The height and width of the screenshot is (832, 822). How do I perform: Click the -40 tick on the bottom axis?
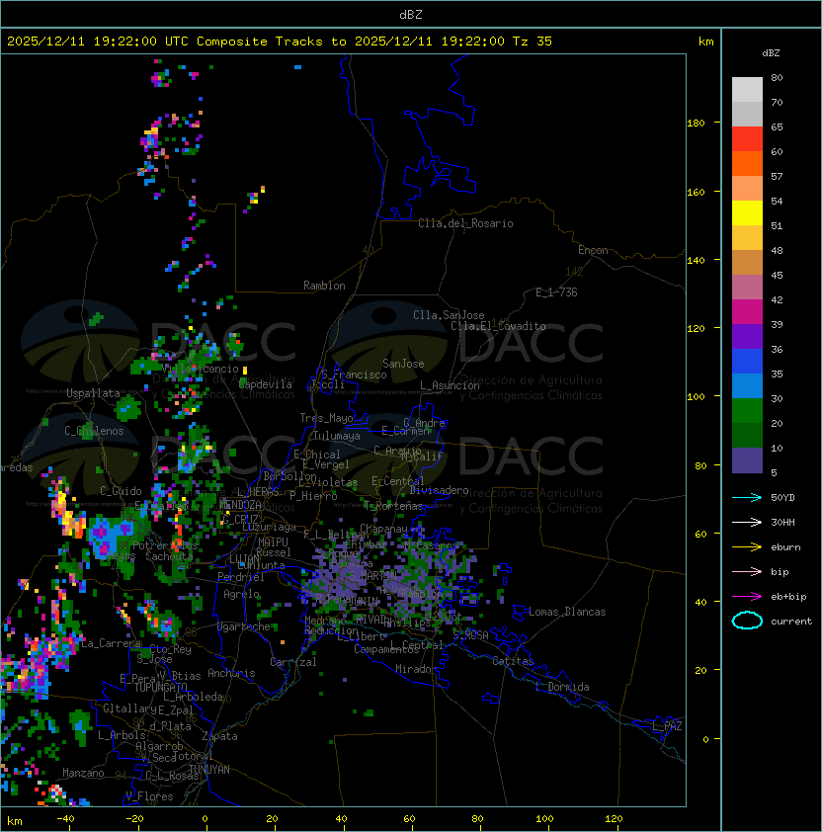(x=65, y=819)
